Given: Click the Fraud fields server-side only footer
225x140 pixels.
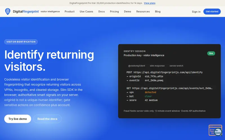Looking at the screenshot, I should point(165,111).
